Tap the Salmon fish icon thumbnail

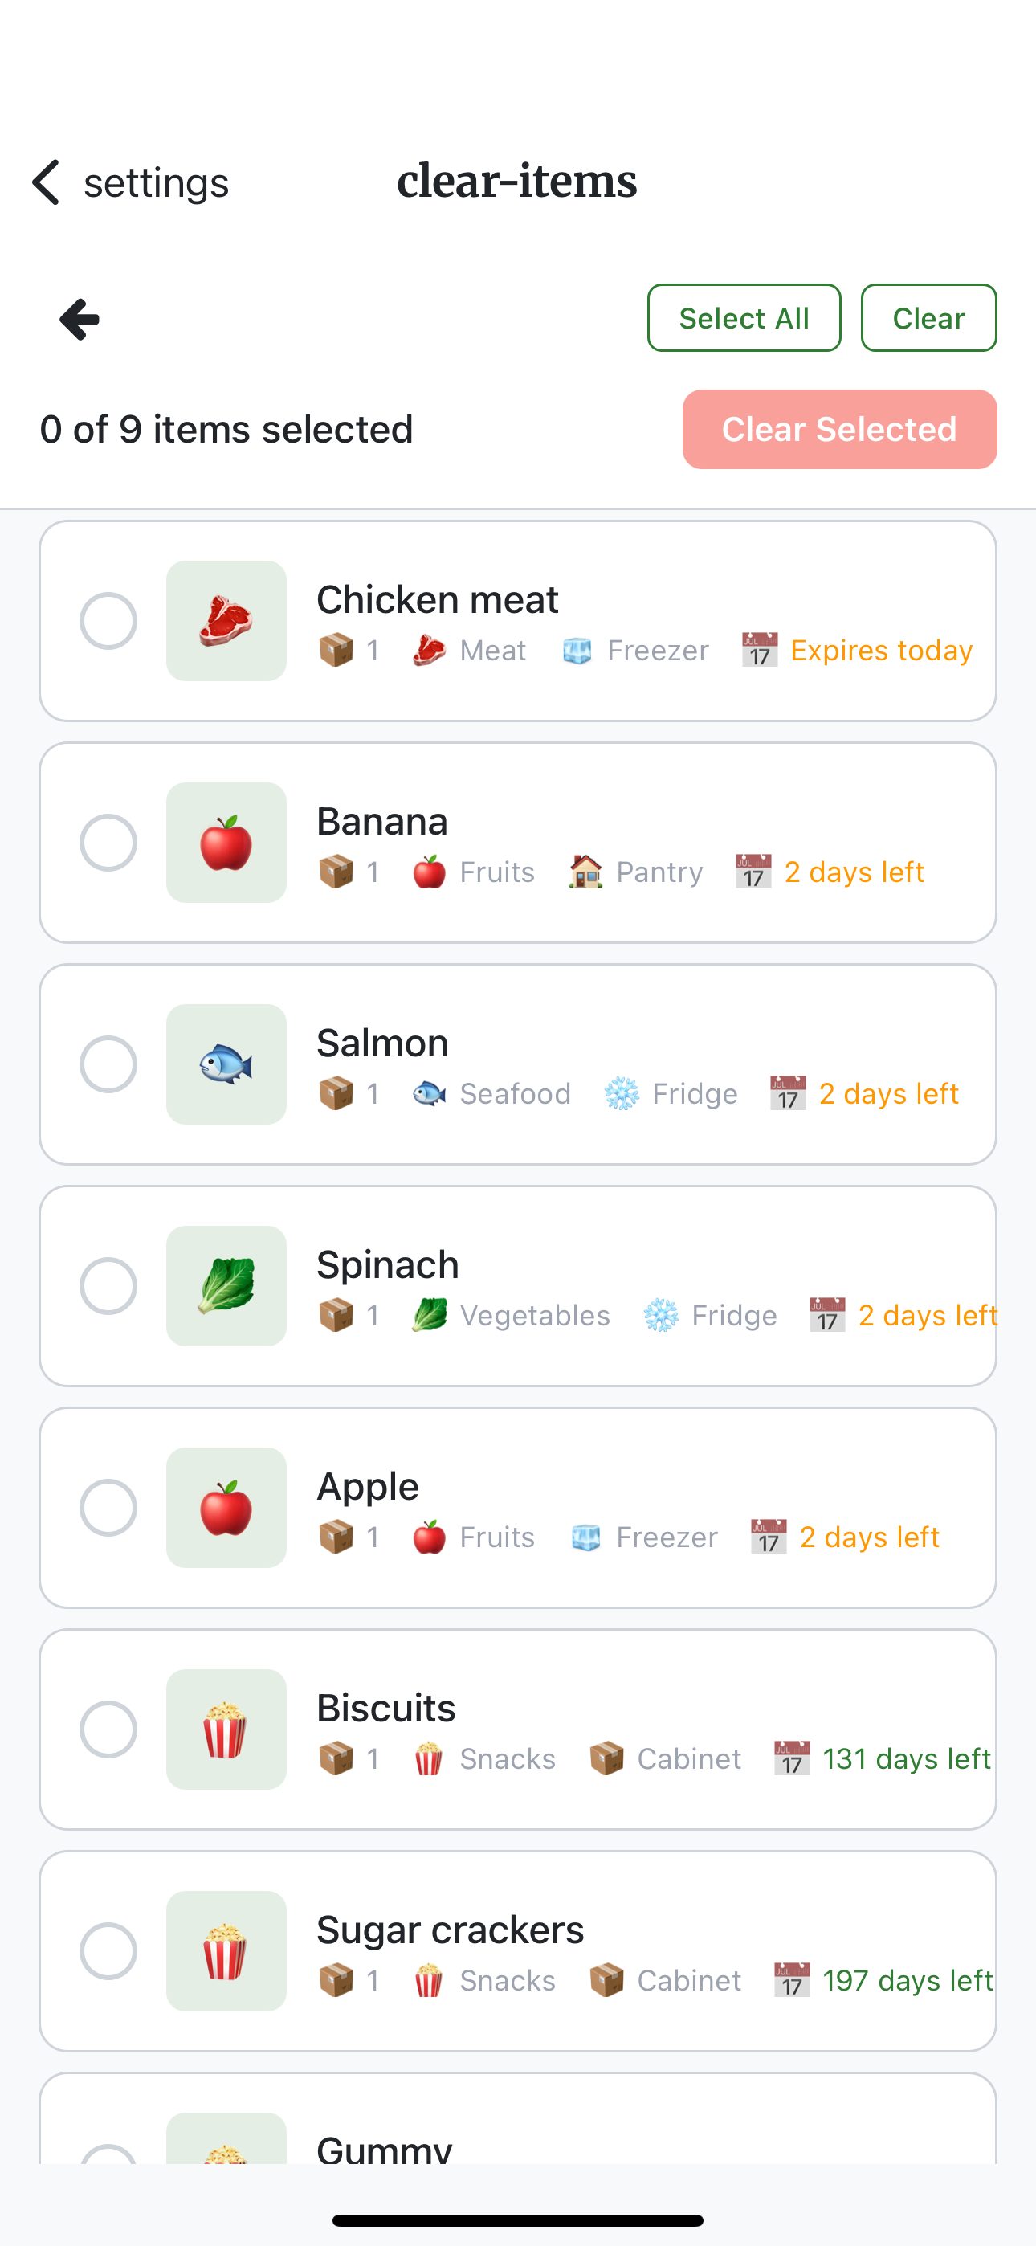(226, 1064)
